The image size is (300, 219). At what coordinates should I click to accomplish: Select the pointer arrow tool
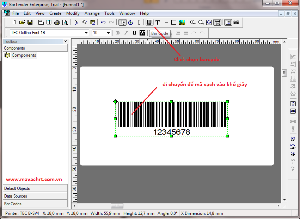(x=122, y=22)
